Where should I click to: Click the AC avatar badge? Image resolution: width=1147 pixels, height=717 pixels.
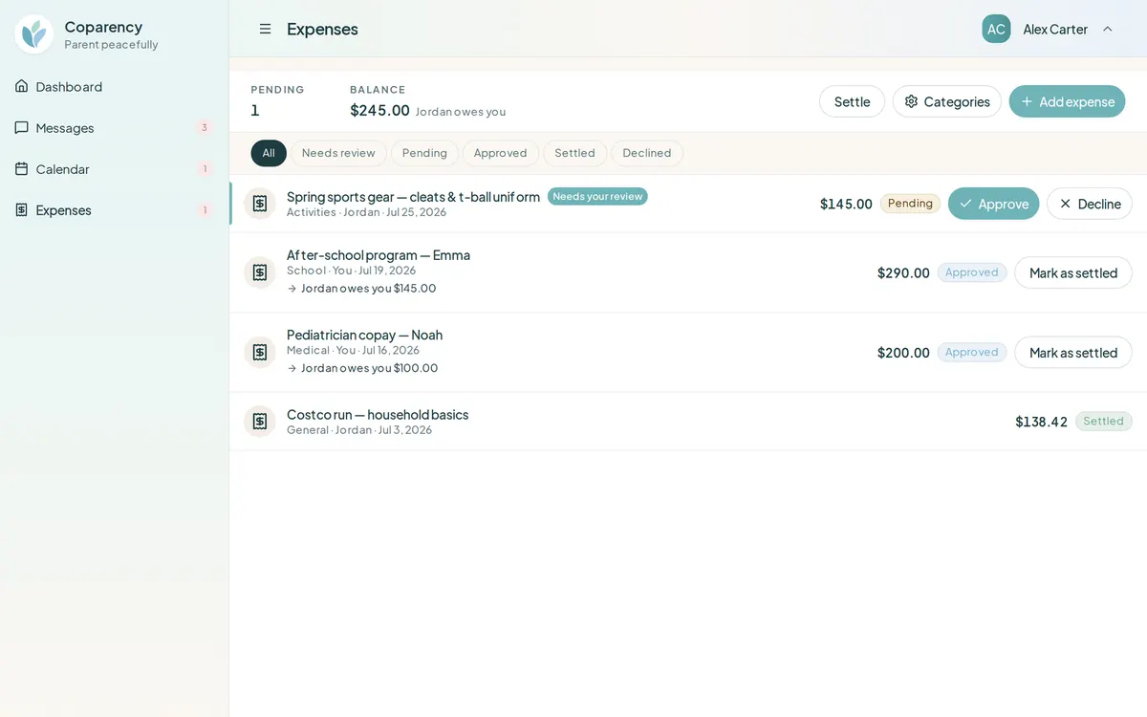pos(996,29)
